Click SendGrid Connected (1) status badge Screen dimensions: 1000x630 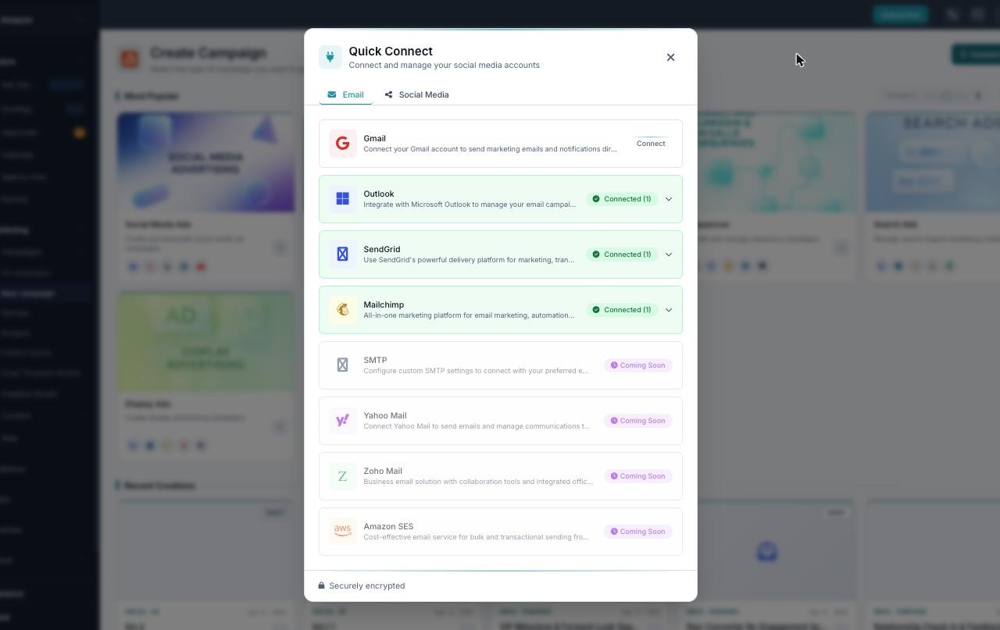[x=622, y=254]
